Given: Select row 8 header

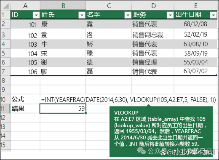Looking at the screenshot, I should (5, 80).
